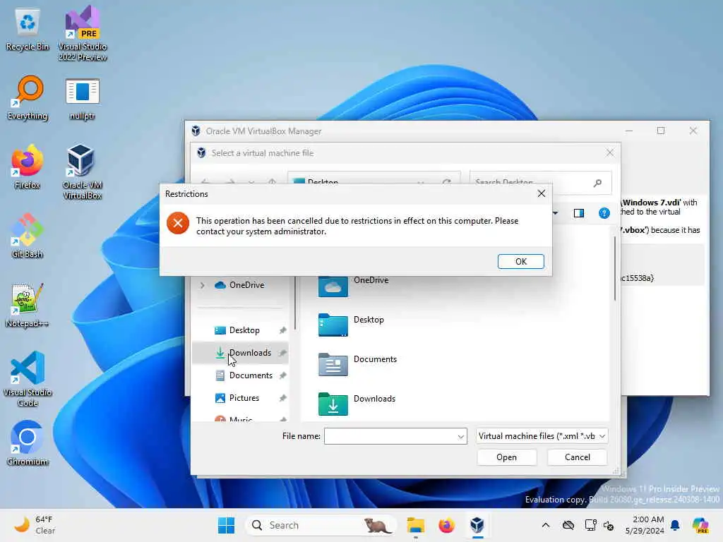Open the weather widget showing 64°F

point(34,525)
